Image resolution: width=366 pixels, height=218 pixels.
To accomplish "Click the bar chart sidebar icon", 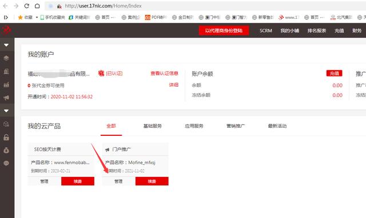I will click(6, 84).
